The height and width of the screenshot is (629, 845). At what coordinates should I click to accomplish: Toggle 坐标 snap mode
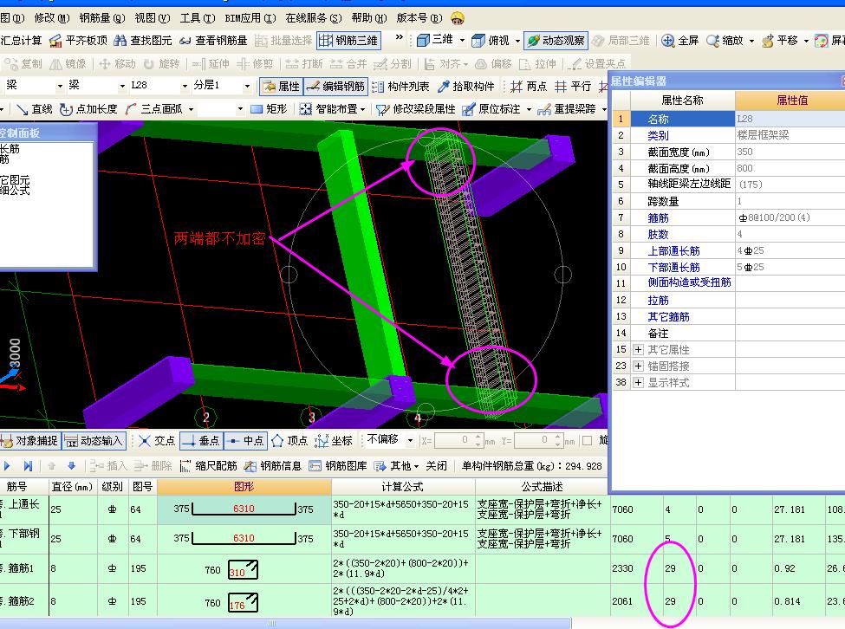tap(334, 441)
